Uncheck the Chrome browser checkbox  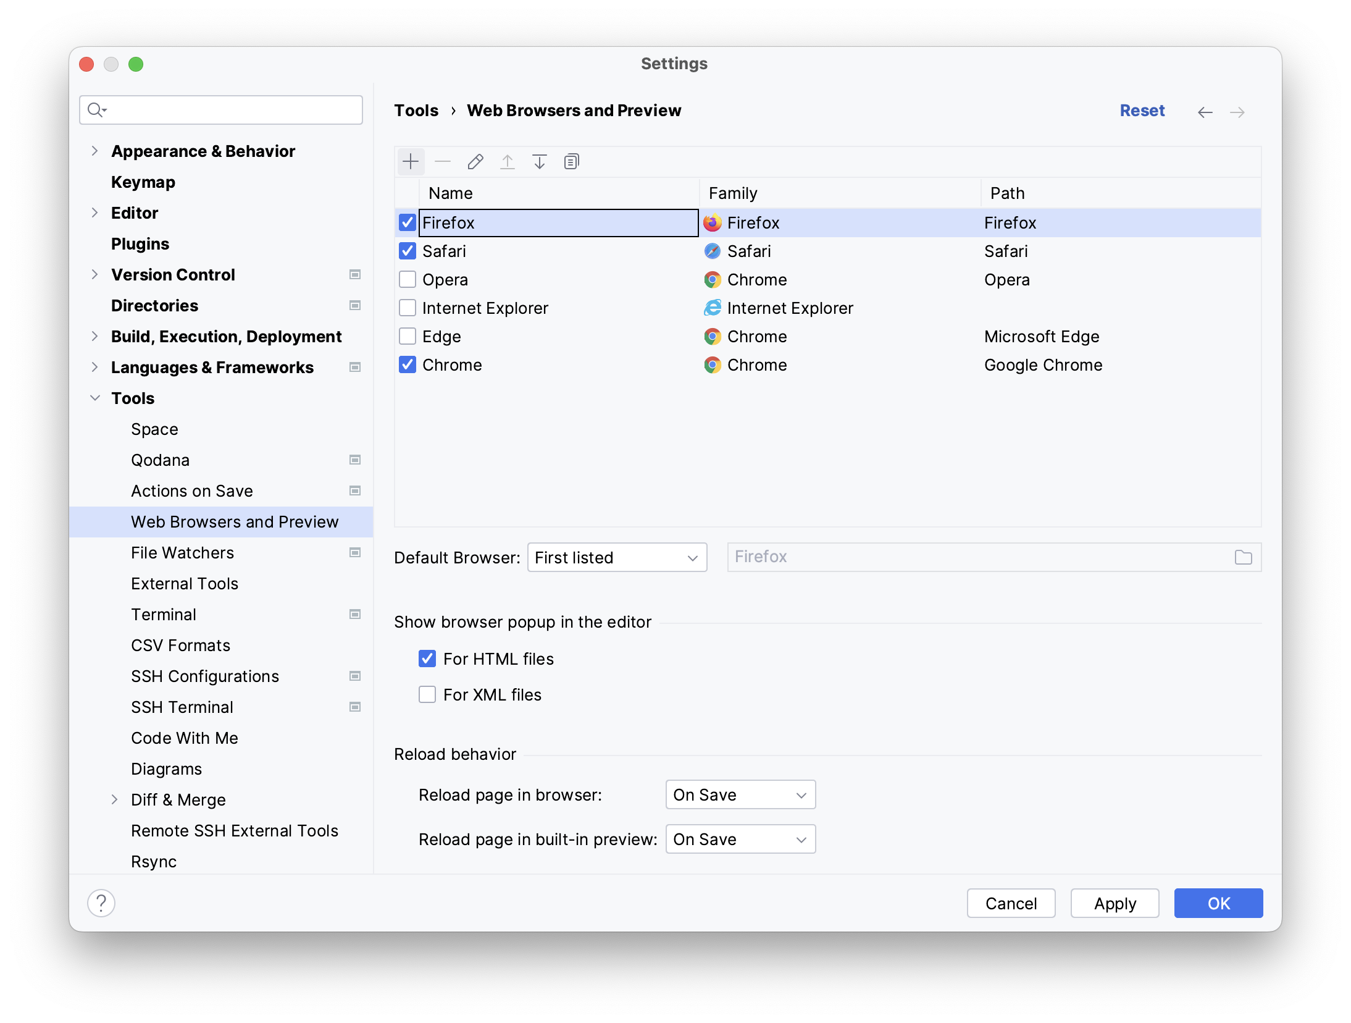coord(408,364)
